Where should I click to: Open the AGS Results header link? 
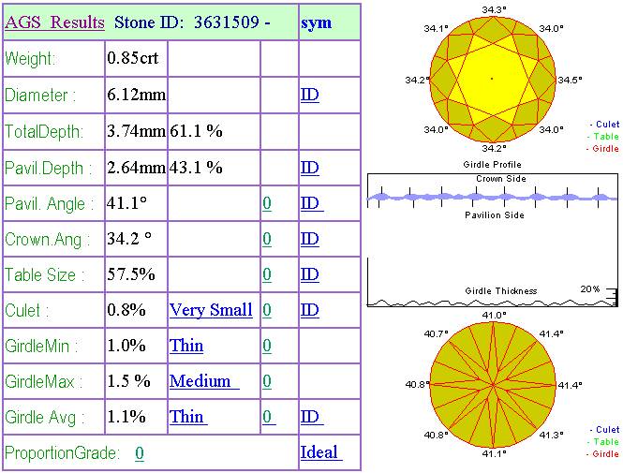(x=55, y=22)
